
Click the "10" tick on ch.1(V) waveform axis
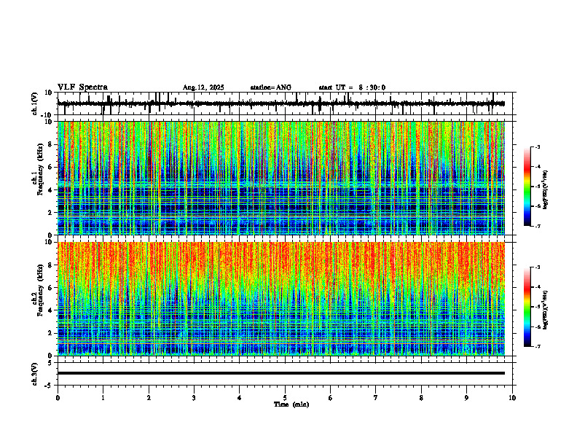coord(48,93)
